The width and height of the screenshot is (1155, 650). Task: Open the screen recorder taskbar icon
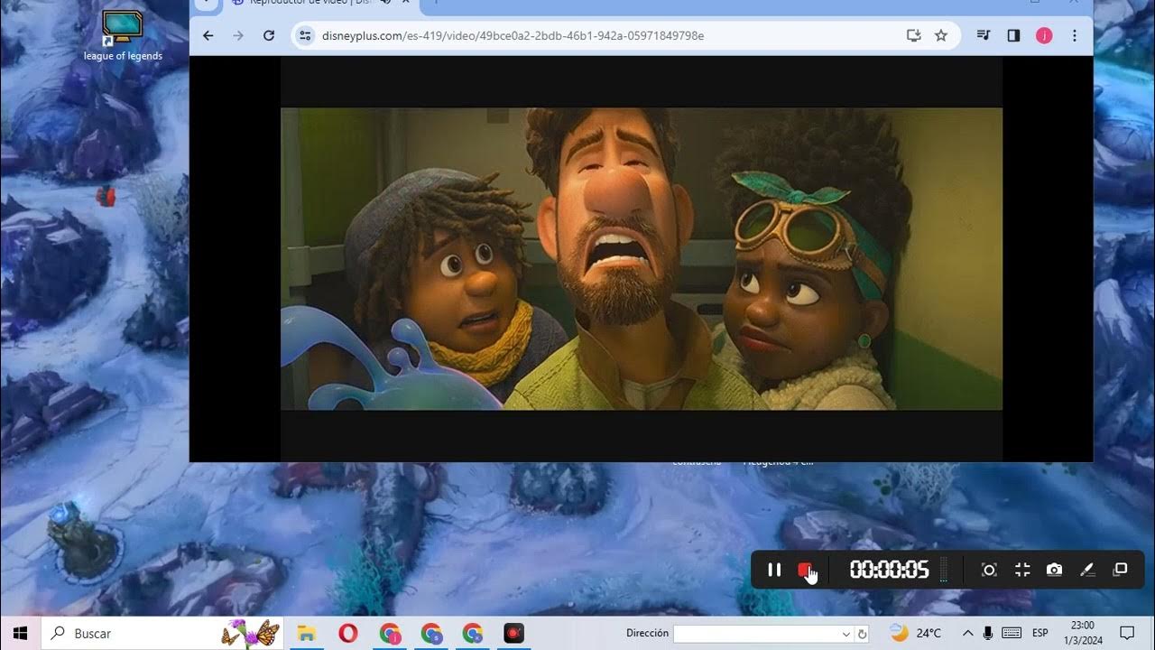click(x=513, y=633)
